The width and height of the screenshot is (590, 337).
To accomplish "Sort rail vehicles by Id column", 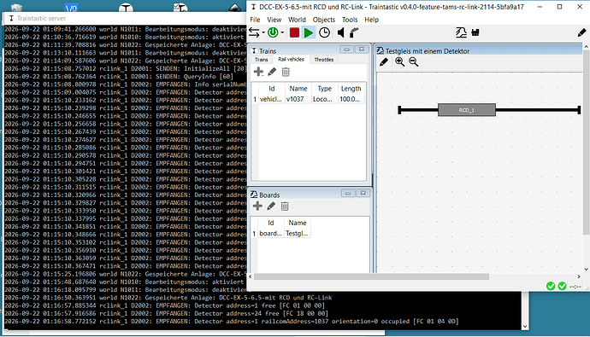I will click(x=271, y=89).
